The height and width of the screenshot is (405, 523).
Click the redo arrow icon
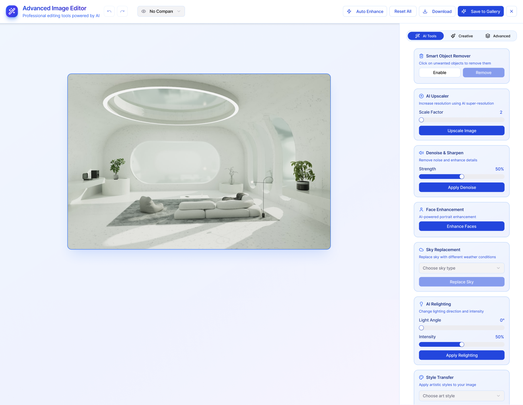[x=122, y=11]
